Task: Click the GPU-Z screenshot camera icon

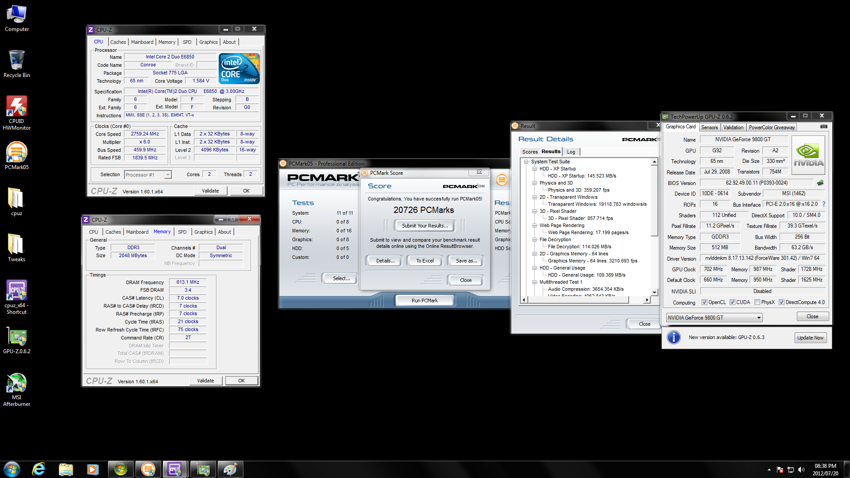Action: pyautogui.click(x=823, y=127)
